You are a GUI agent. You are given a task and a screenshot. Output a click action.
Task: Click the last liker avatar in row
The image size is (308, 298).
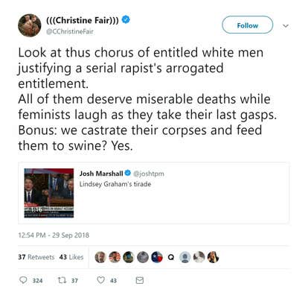pyautogui.click(x=213, y=257)
